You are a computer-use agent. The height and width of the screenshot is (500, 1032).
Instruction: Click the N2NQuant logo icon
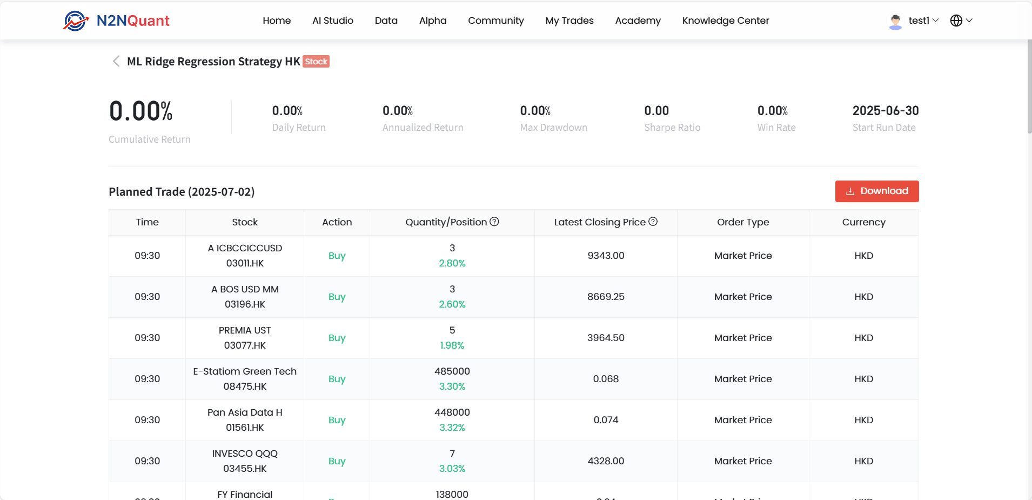click(x=76, y=21)
